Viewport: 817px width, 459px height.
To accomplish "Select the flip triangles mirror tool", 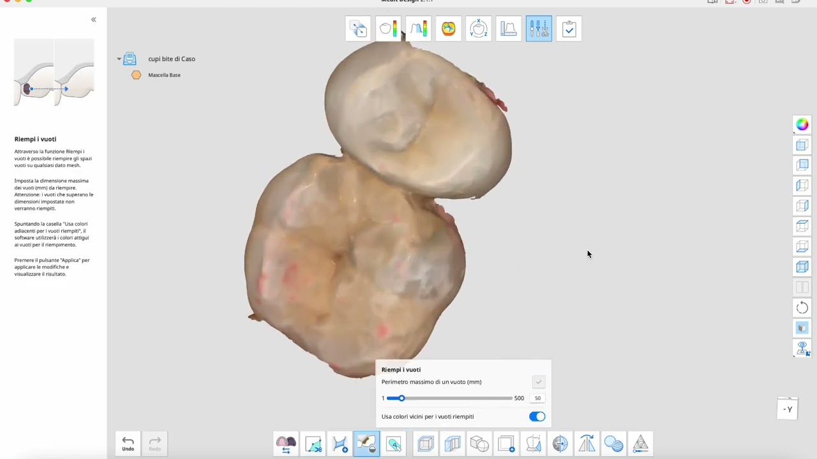I will click(587, 444).
